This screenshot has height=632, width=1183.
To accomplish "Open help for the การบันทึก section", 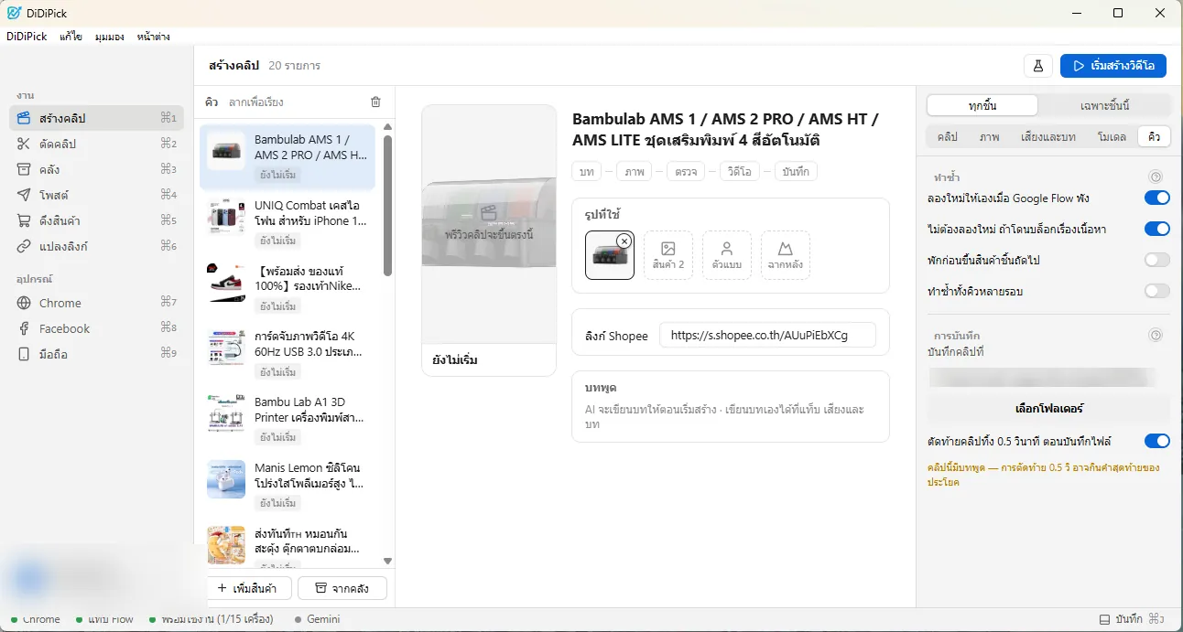I will click(1156, 336).
